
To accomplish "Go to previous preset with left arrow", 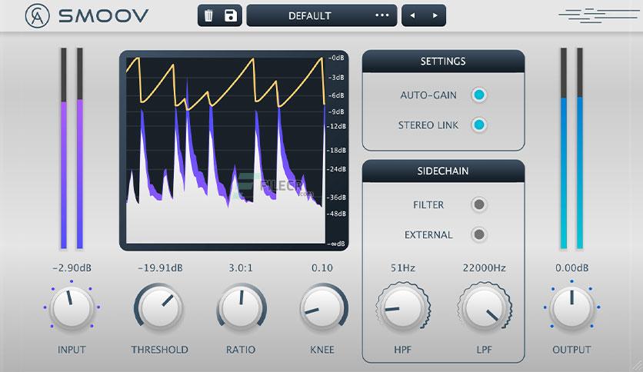I will click(412, 15).
